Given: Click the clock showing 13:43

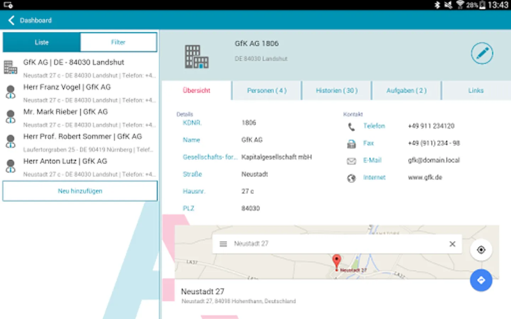Looking at the screenshot, I should [498, 5].
